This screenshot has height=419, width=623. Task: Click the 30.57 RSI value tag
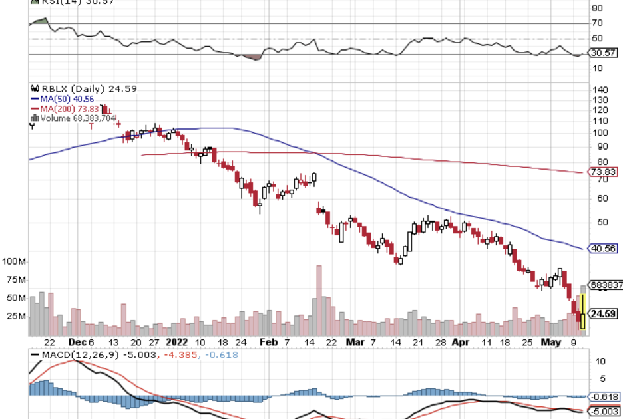tap(601, 53)
